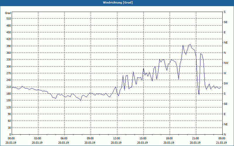This screenshot has height=146, width=234.
Task: Choose the "NE" compass label on the 390 gridline
Action: coord(226,43)
